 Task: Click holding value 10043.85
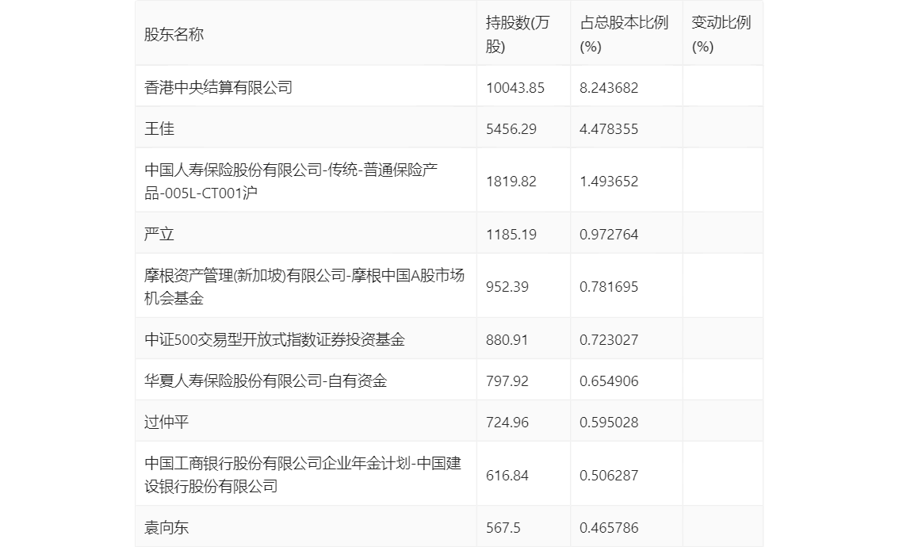[x=515, y=88]
